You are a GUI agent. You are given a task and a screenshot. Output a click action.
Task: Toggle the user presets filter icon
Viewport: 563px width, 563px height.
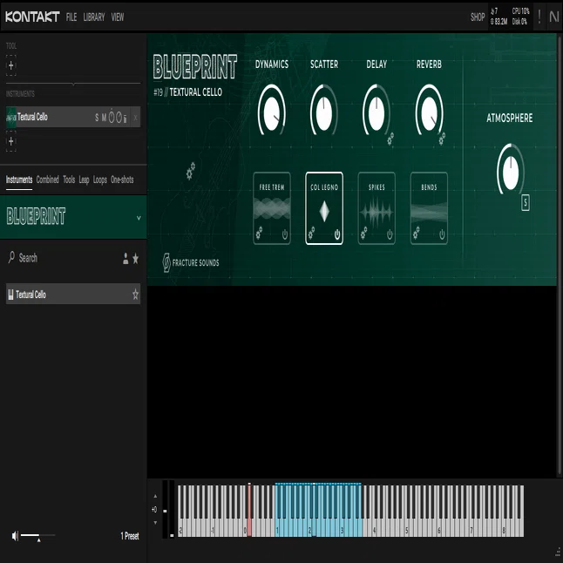(125, 258)
